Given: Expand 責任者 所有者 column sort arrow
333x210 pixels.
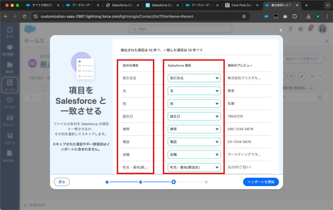Looking at the screenshot, I should point(311,88).
